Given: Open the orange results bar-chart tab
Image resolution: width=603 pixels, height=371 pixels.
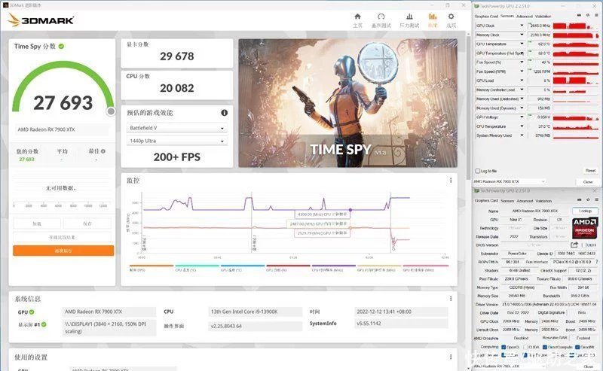Looking at the screenshot, I should (433, 17).
